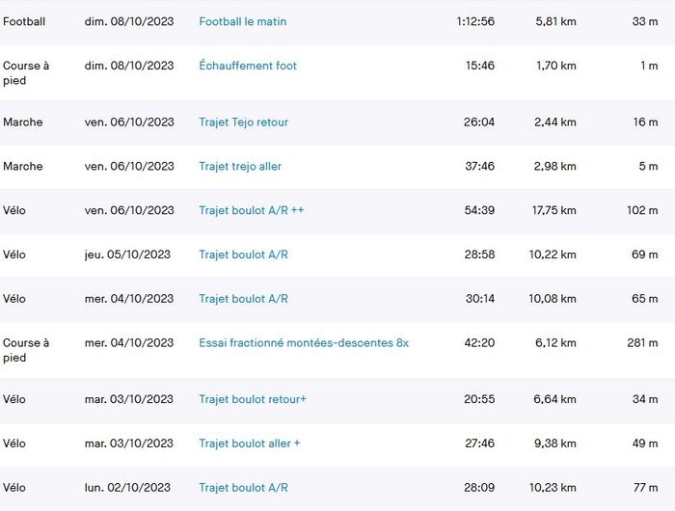Open Trajet boulot A/R from 02/10/2023
Screen dimensions: 675x511
coord(243,488)
